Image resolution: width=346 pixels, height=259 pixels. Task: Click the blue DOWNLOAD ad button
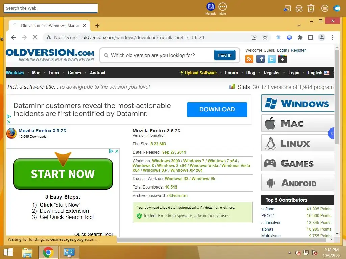point(217,109)
